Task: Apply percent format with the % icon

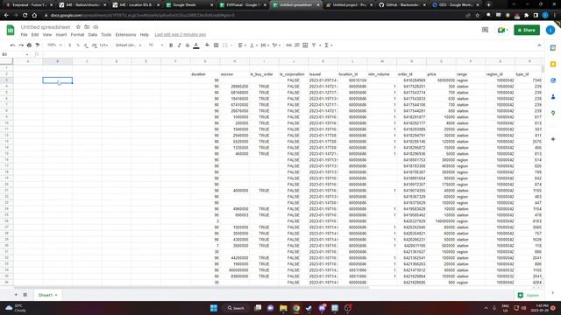Action: [x=78, y=45]
